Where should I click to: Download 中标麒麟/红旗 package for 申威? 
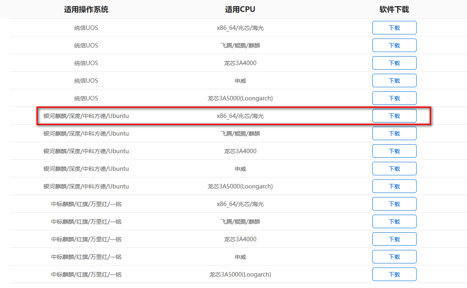tap(394, 256)
